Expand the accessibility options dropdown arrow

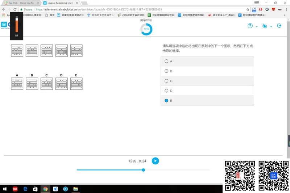(271, 26)
